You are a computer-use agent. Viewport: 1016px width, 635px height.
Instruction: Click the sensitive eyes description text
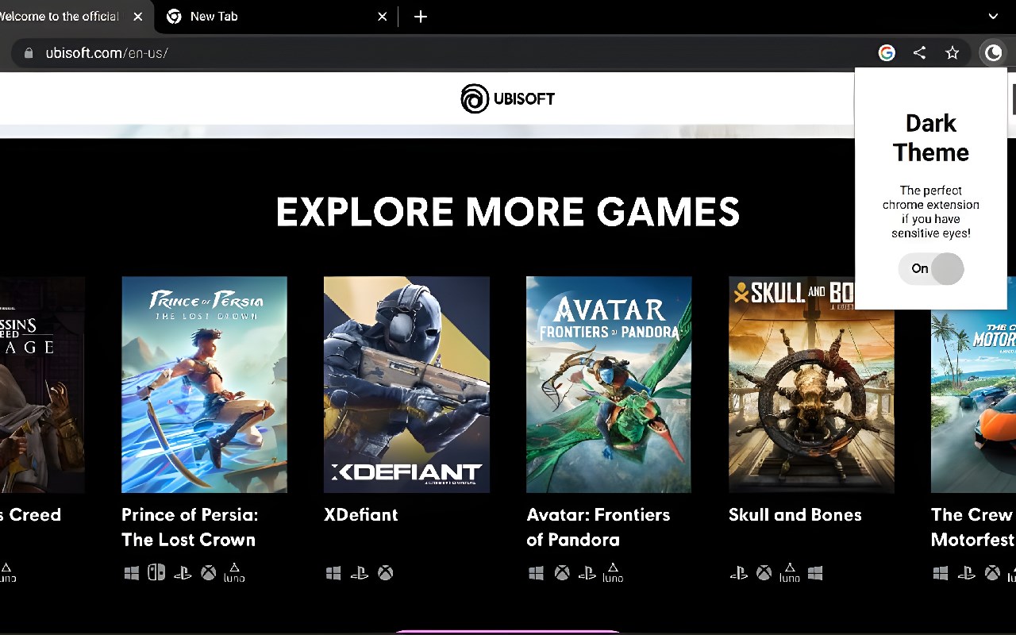click(931, 212)
